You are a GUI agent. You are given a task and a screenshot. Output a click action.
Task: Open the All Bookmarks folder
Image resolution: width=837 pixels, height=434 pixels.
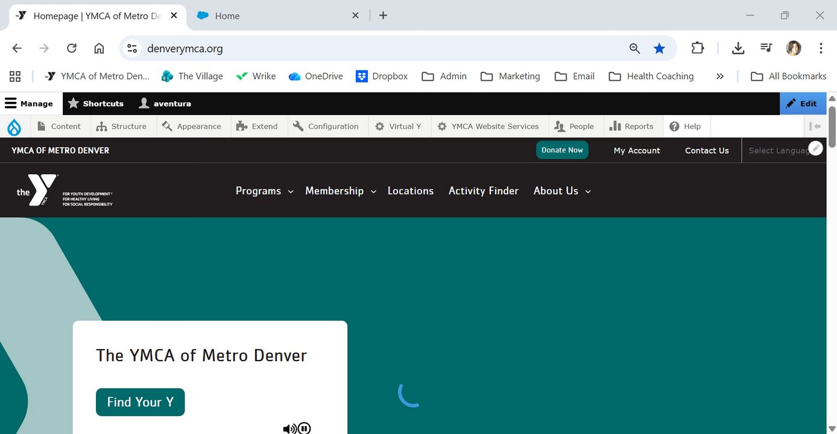[788, 76]
